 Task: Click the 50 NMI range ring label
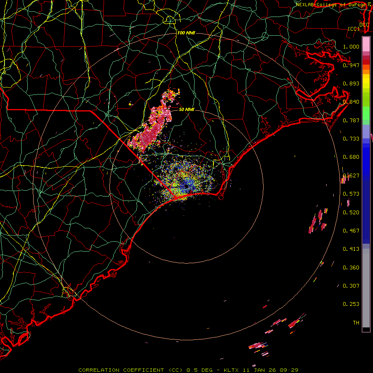coord(186,110)
